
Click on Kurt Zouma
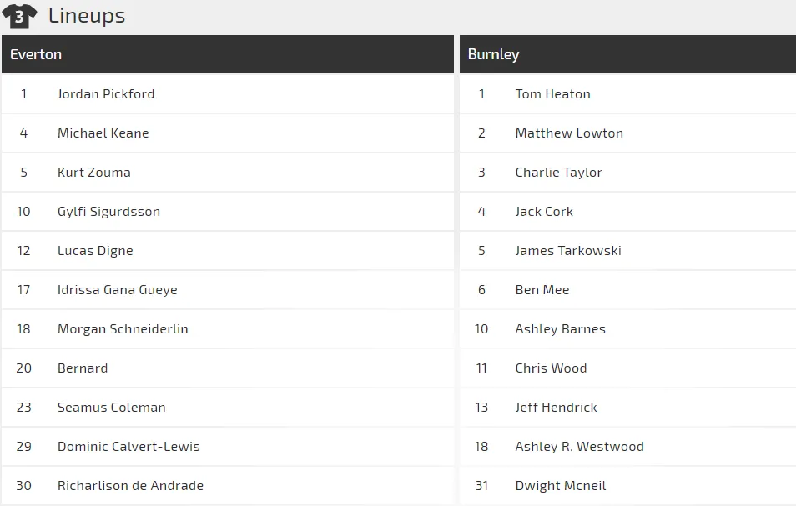tap(94, 173)
